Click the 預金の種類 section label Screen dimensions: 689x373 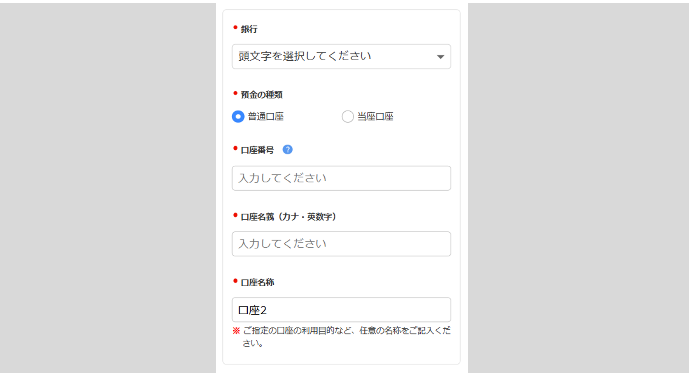click(x=261, y=95)
